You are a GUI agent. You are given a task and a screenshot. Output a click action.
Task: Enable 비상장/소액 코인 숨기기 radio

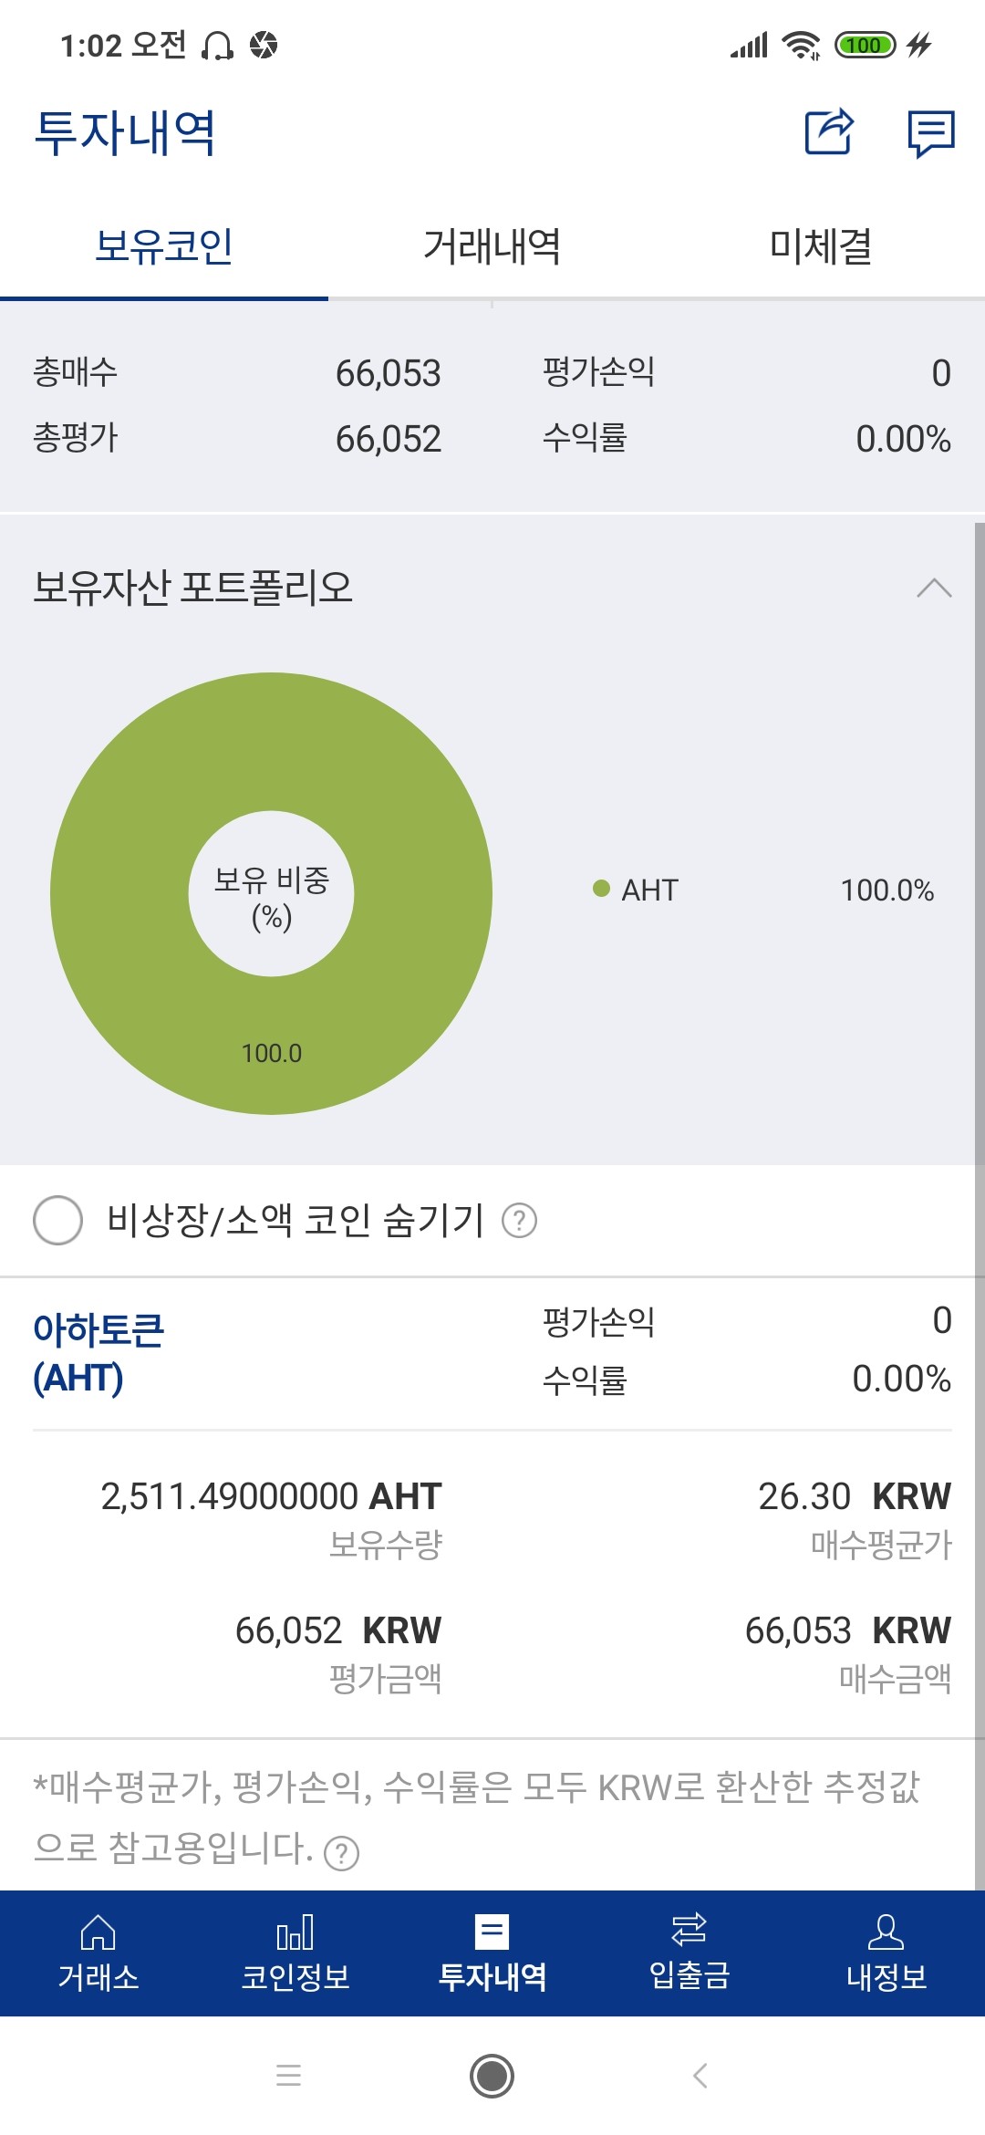pos(58,1220)
